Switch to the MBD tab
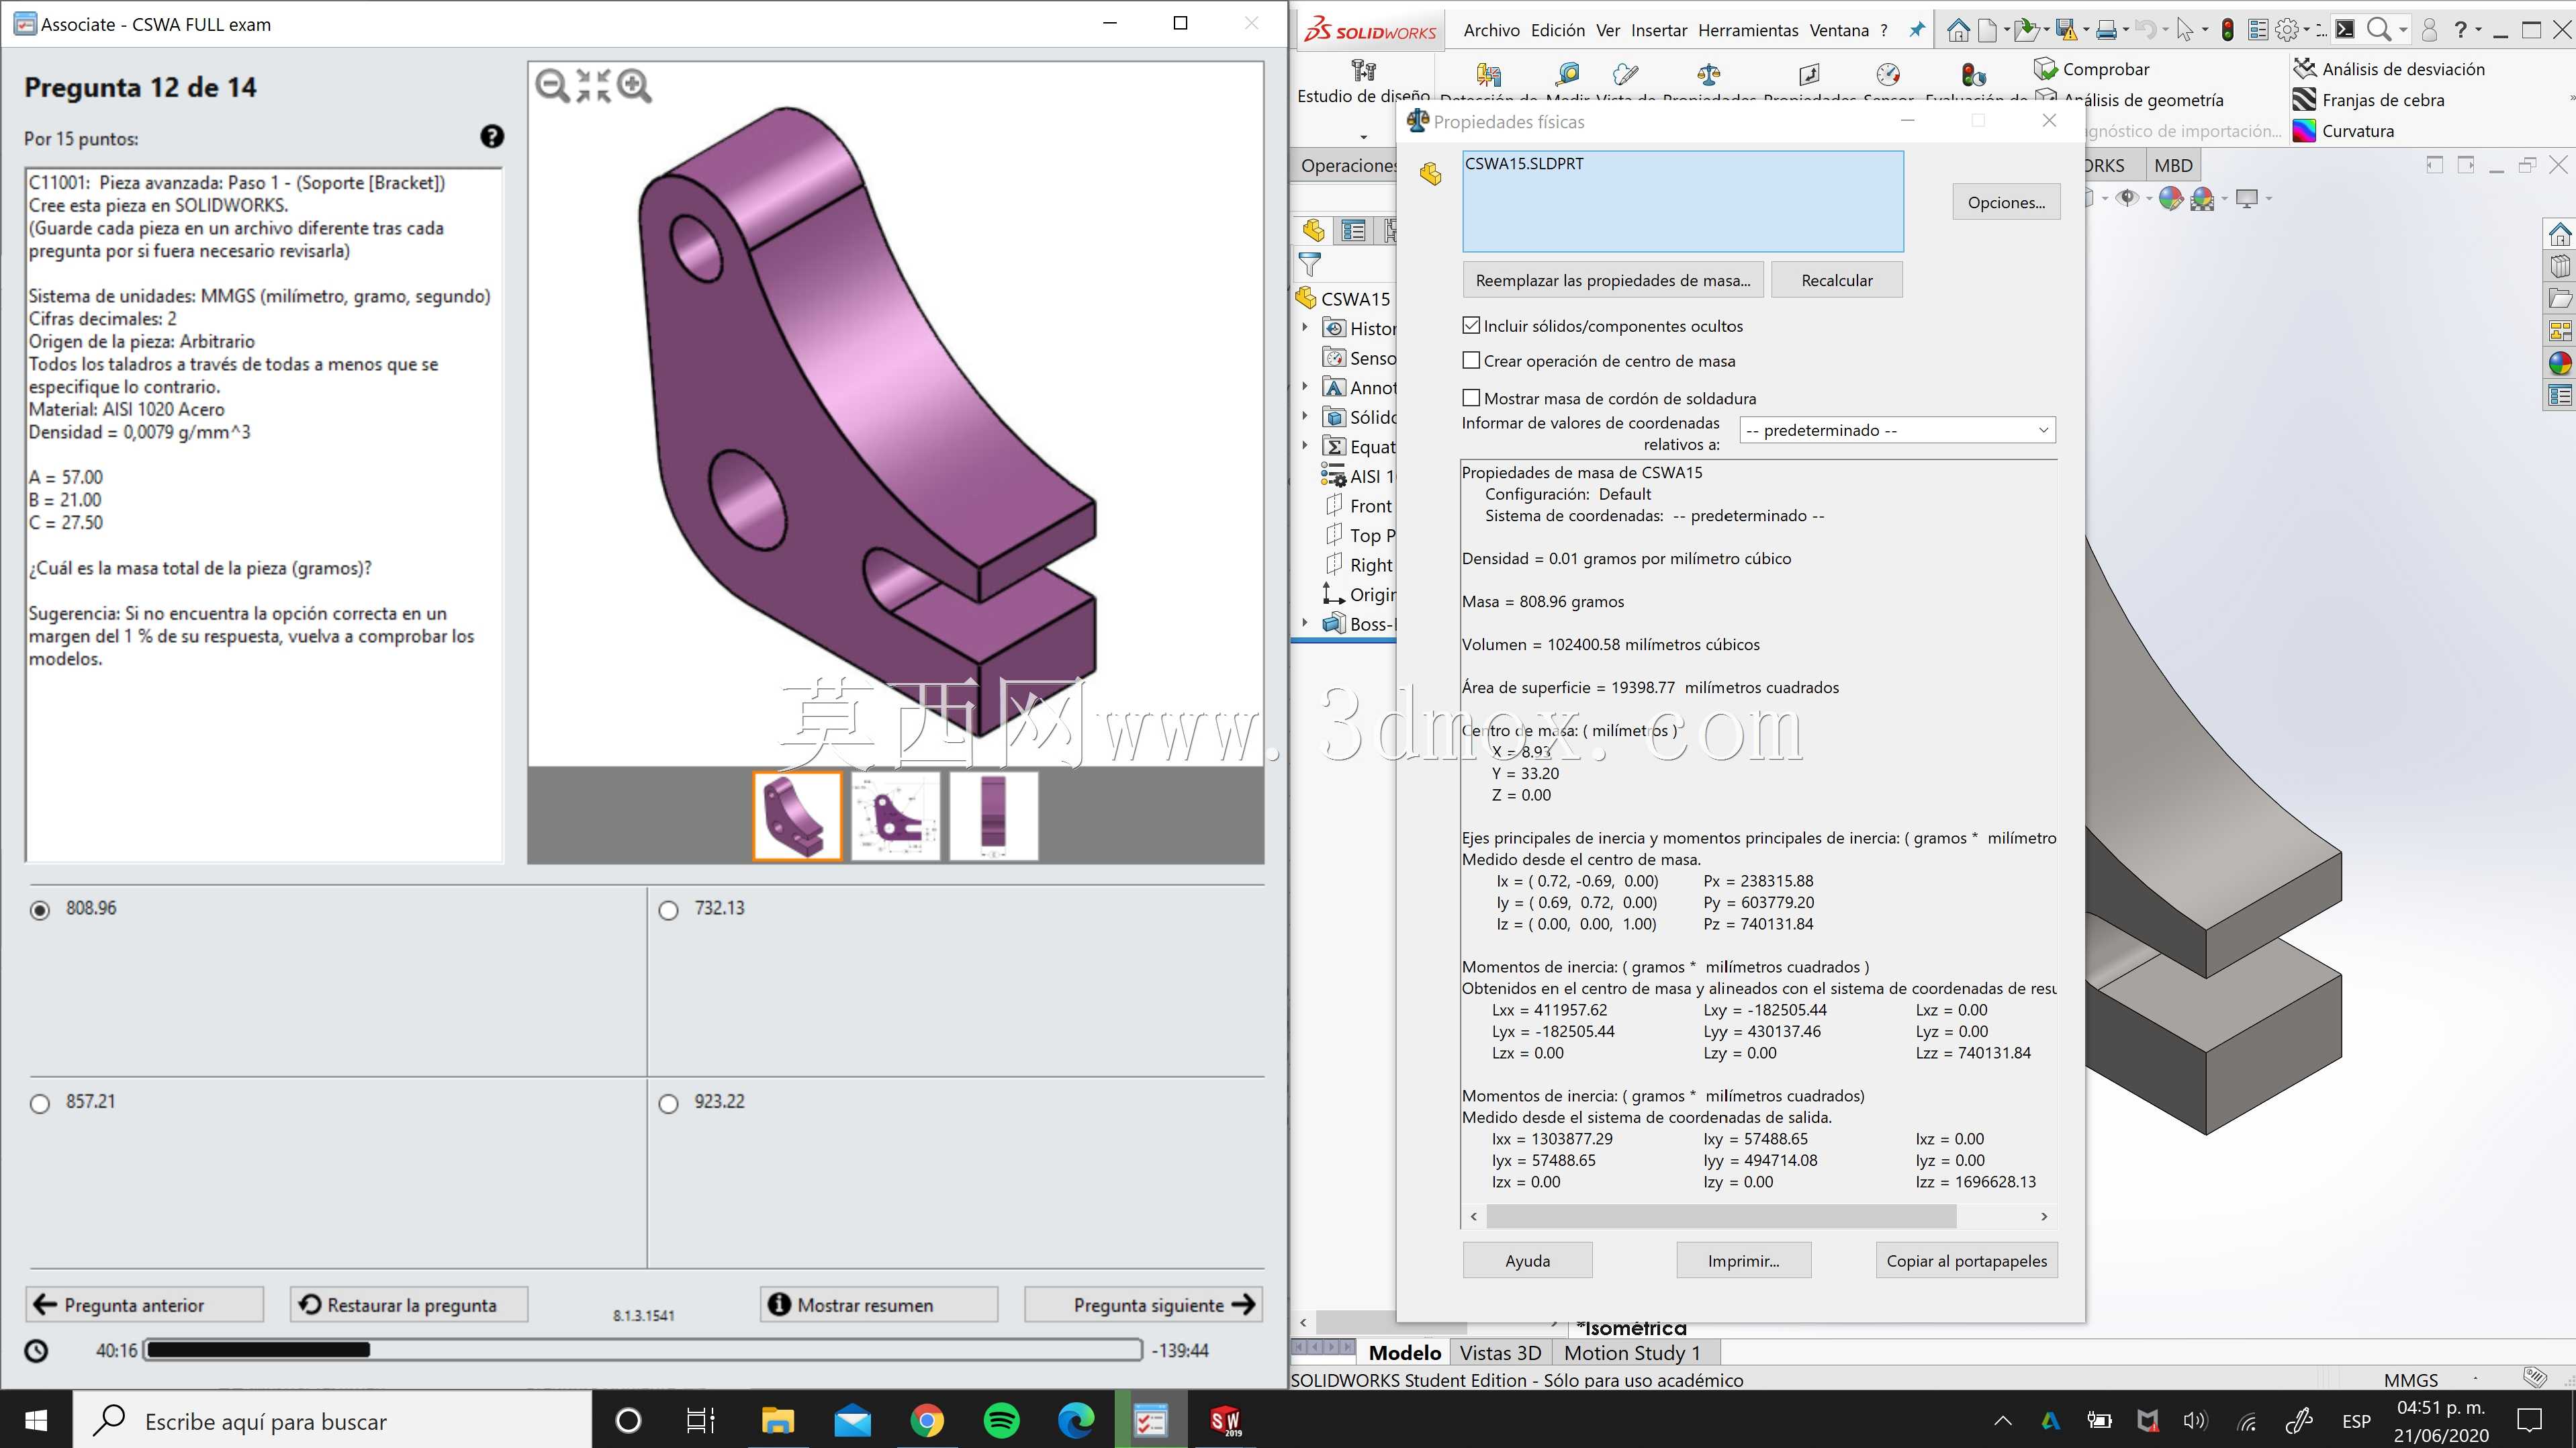The image size is (2576, 1448). point(2173,165)
